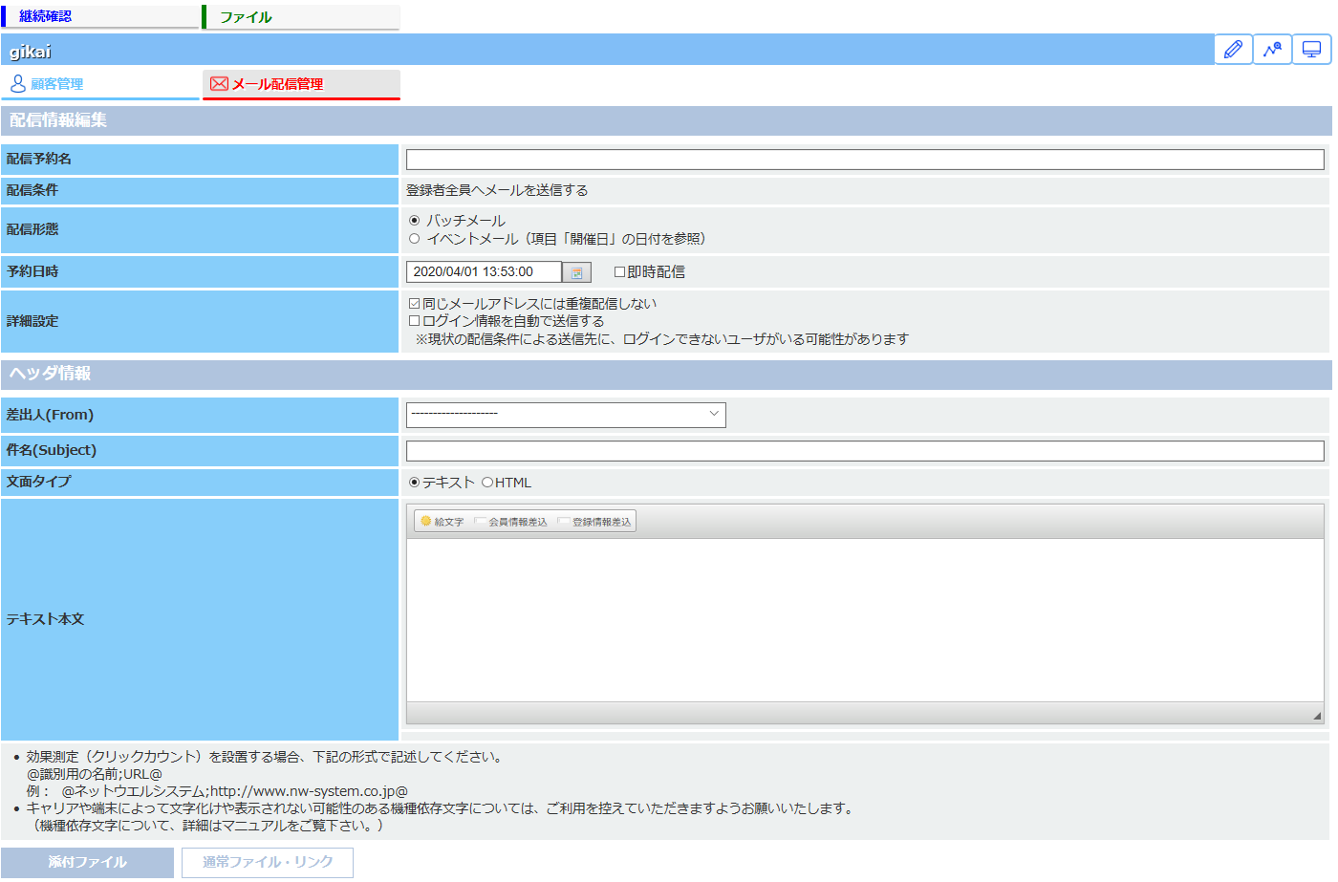Open the calendar picker for 予約日時
The image size is (1338, 882).
coord(577,272)
